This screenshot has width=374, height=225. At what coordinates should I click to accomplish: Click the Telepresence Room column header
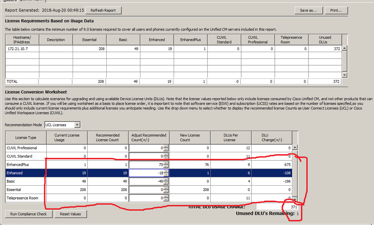pyautogui.click(x=291, y=40)
